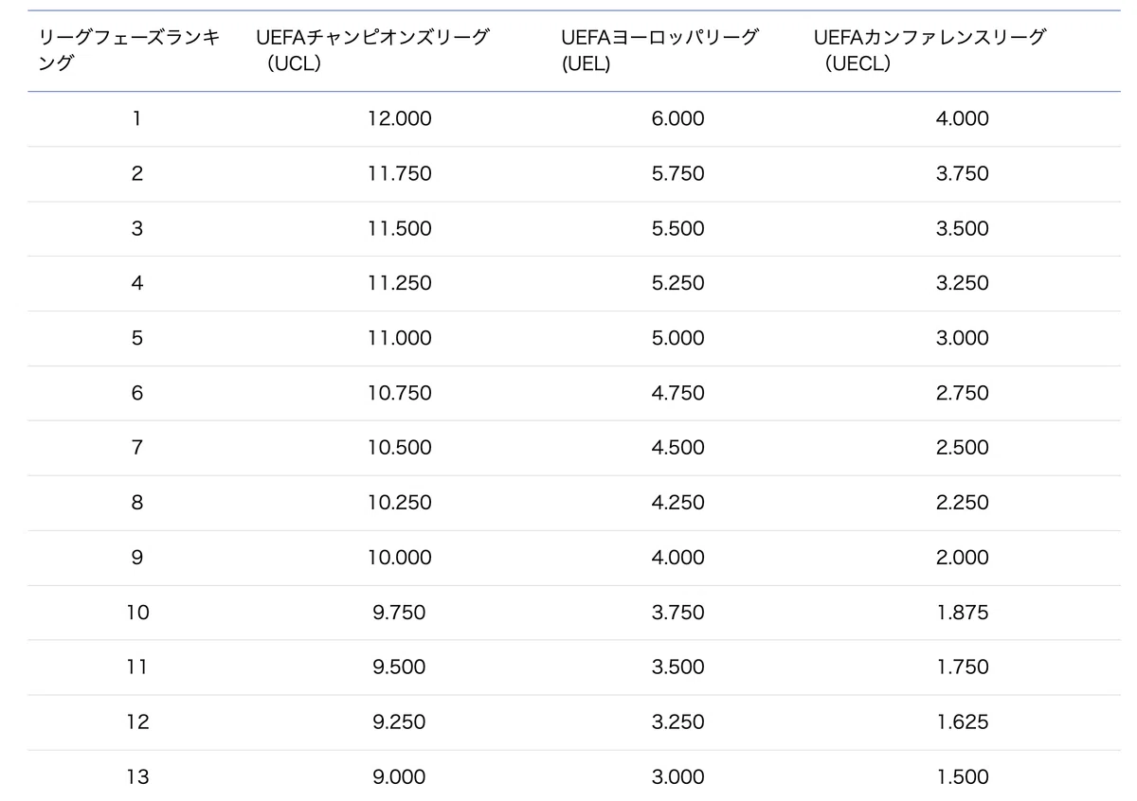Select UEL value 5.000 in rank 5
The width and height of the screenshot is (1137, 801).
(678, 339)
